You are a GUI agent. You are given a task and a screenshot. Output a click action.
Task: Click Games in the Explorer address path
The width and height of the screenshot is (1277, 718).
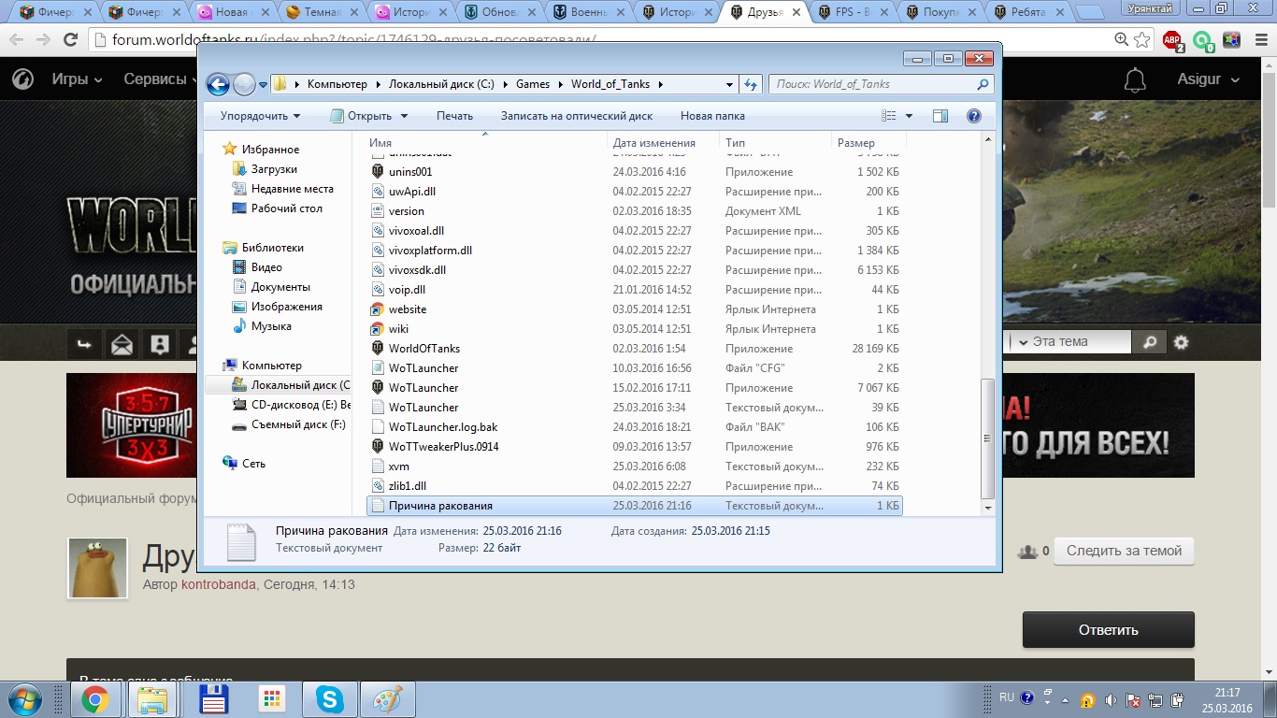(x=533, y=84)
